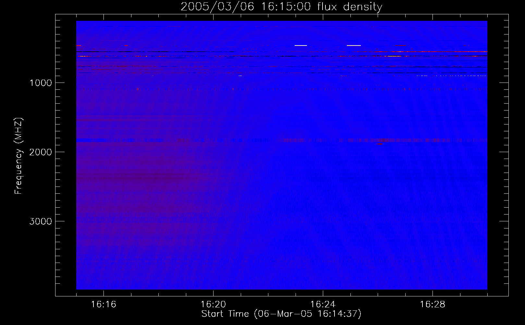Click the 16:16 time tick label
The image size is (525, 325).
(104, 304)
